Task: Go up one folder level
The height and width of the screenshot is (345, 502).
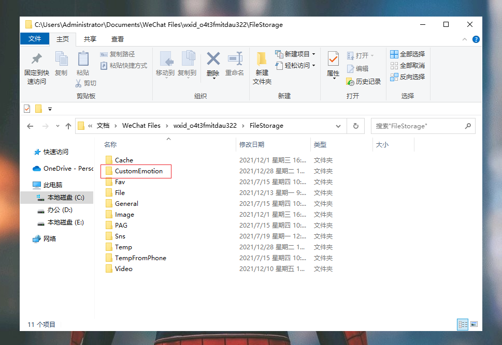Action: tap(68, 126)
